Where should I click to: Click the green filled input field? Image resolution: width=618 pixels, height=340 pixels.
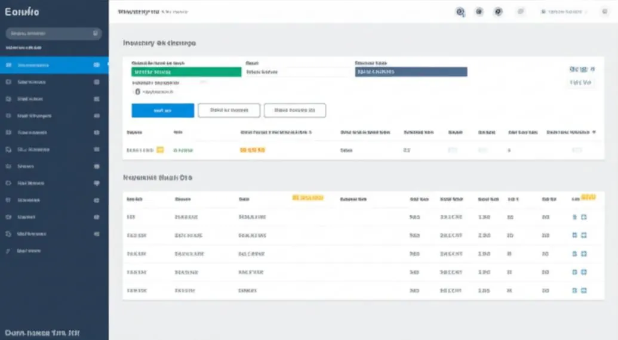click(186, 72)
